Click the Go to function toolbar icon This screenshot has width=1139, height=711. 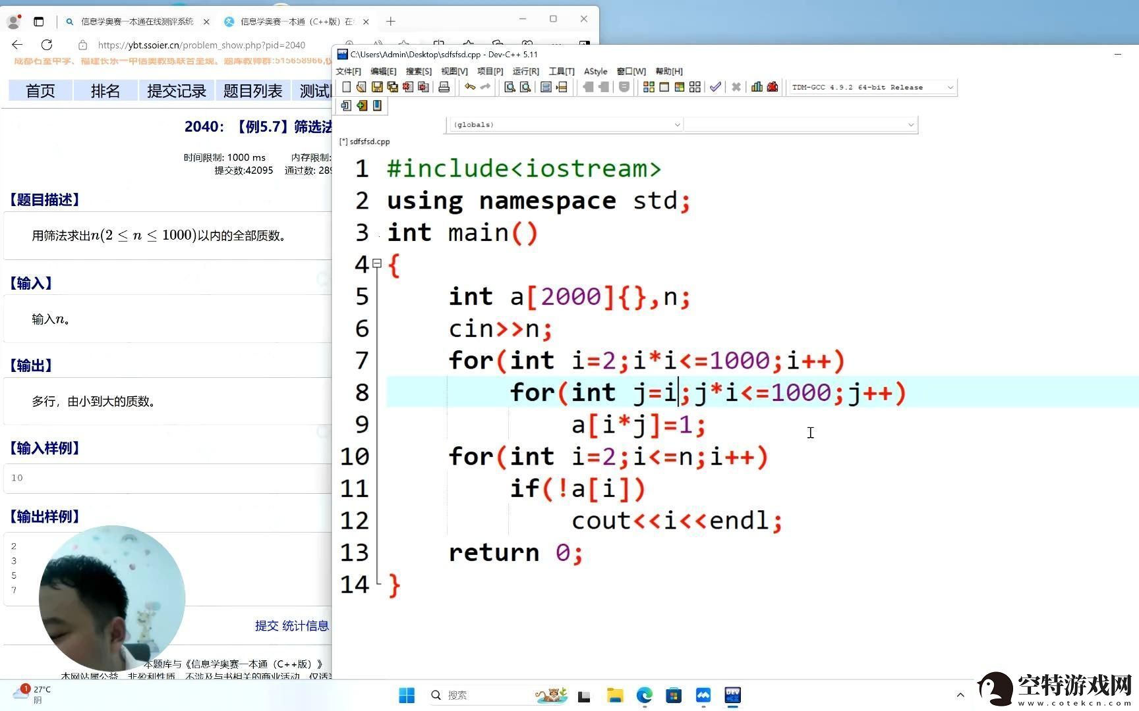[546, 87]
